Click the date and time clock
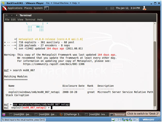The height and width of the screenshot is (122, 162). point(128,8)
